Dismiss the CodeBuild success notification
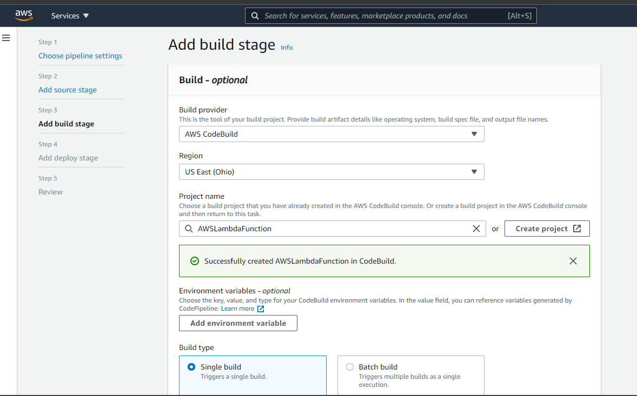 573,261
